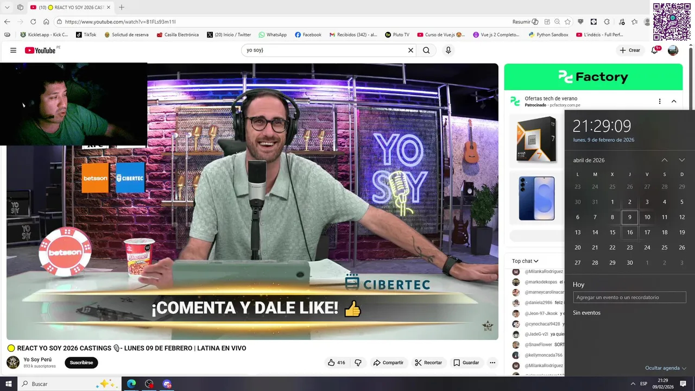Image resolution: width=695 pixels, height=391 pixels.
Task: Open the YouTube hamburger guide menu
Action: tap(13, 50)
